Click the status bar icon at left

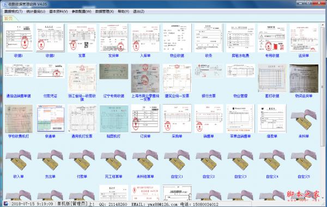point(6,204)
